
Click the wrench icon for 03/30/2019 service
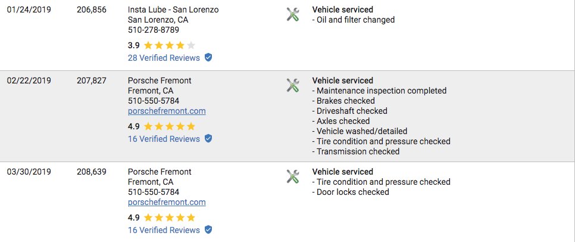click(293, 176)
